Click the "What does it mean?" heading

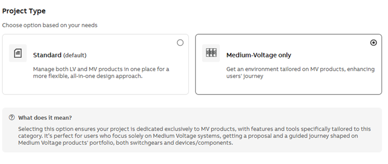[45, 118]
